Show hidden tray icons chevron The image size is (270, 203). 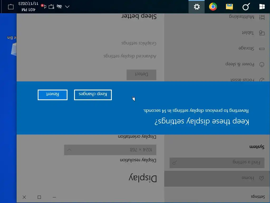pos(67,7)
